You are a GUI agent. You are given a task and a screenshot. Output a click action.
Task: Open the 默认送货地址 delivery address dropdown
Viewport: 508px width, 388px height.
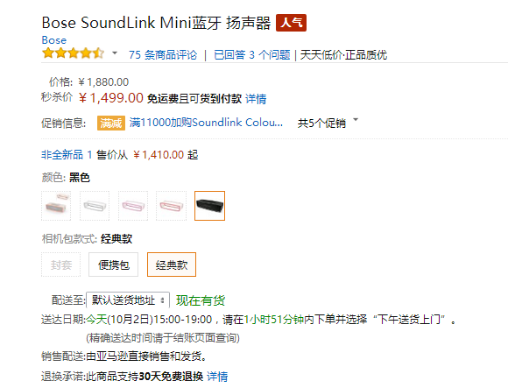(x=128, y=300)
